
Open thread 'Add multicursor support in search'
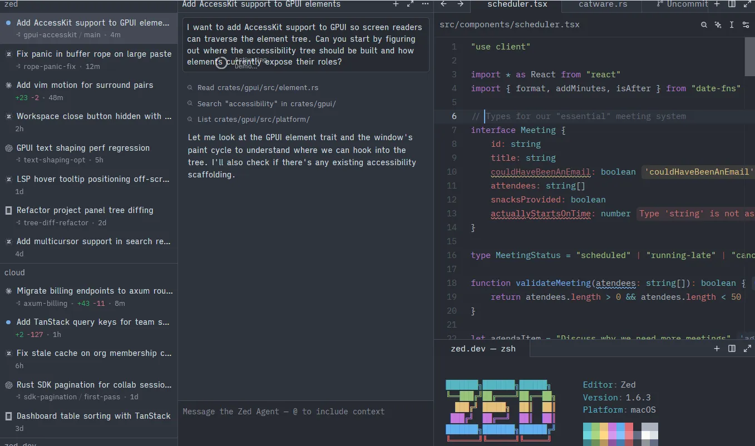tap(89, 247)
